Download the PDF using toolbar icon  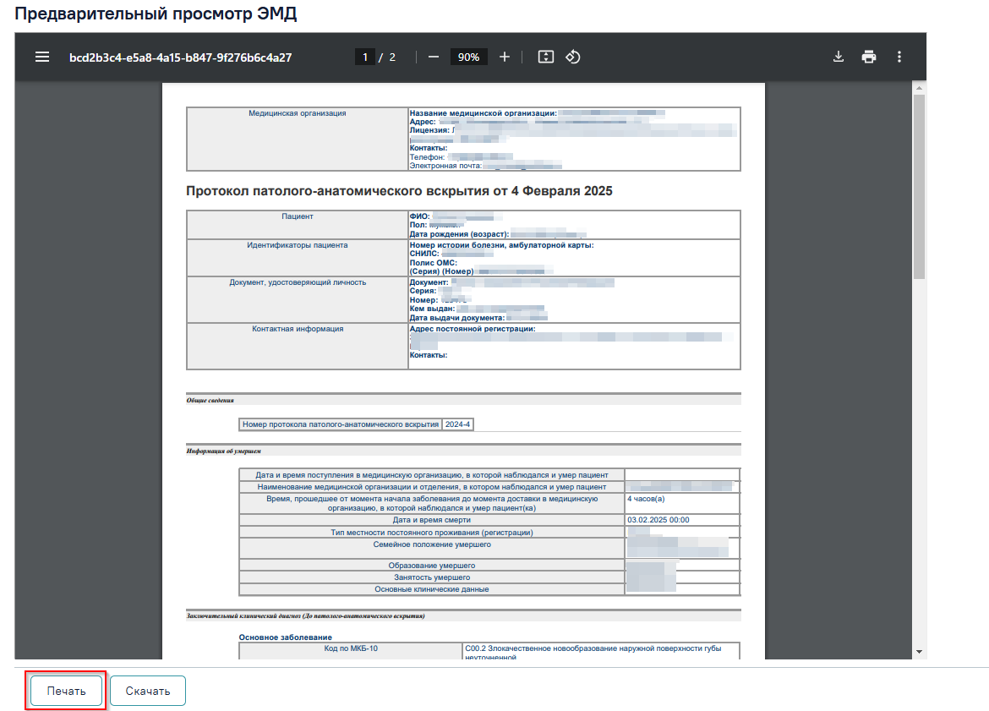coord(839,57)
